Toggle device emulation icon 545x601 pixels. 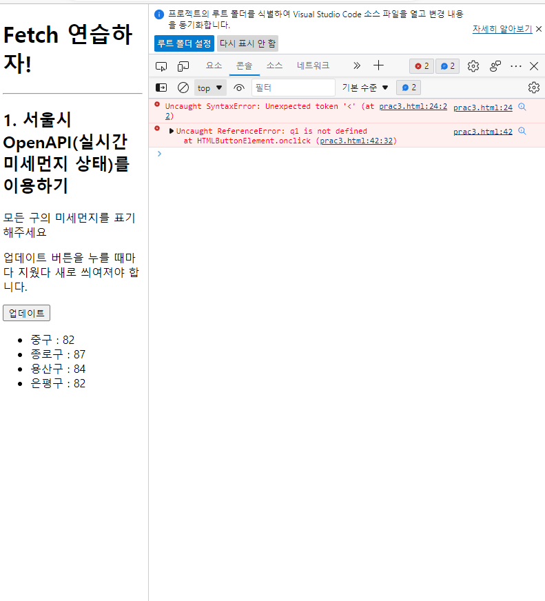(x=183, y=66)
